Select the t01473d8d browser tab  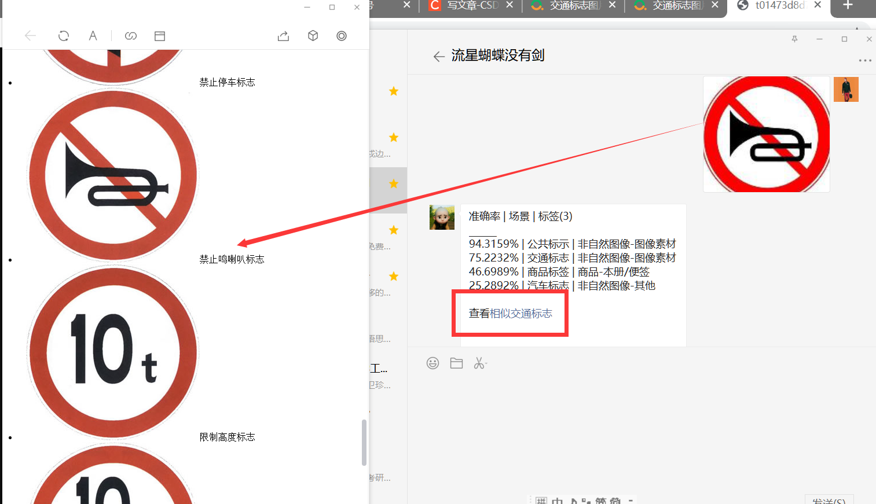point(779,5)
